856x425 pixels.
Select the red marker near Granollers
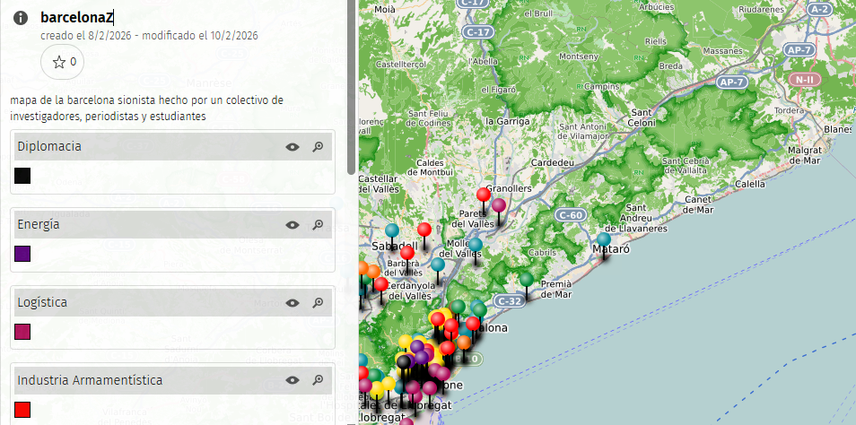click(484, 195)
